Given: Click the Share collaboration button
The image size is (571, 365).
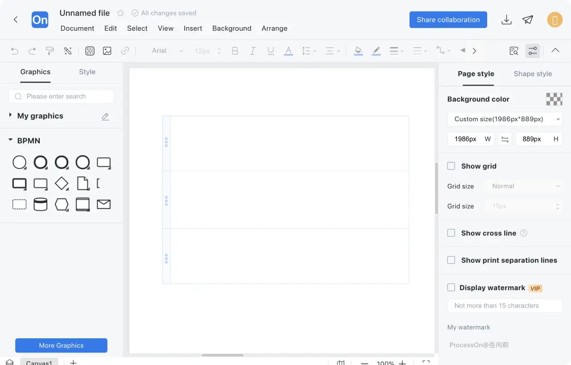Looking at the screenshot, I should (x=448, y=20).
